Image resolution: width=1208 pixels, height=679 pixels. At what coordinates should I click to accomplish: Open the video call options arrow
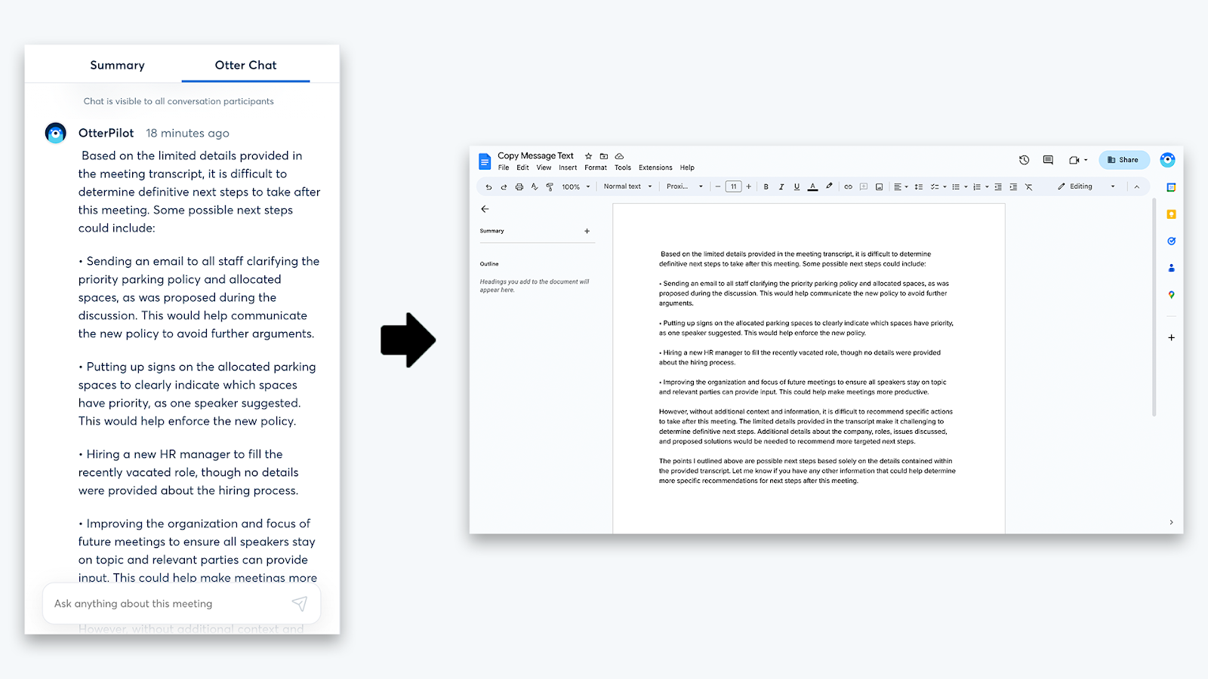click(x=1086, y=160)
